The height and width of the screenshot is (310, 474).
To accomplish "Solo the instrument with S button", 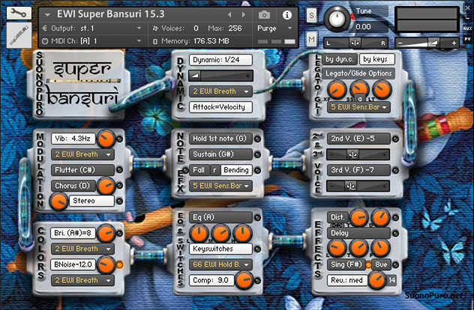I will coord(312,15).
